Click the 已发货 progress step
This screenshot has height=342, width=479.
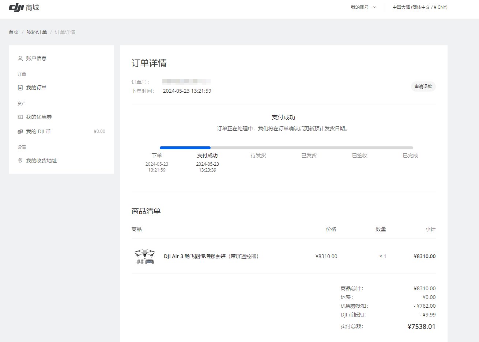tap(309, 155)
